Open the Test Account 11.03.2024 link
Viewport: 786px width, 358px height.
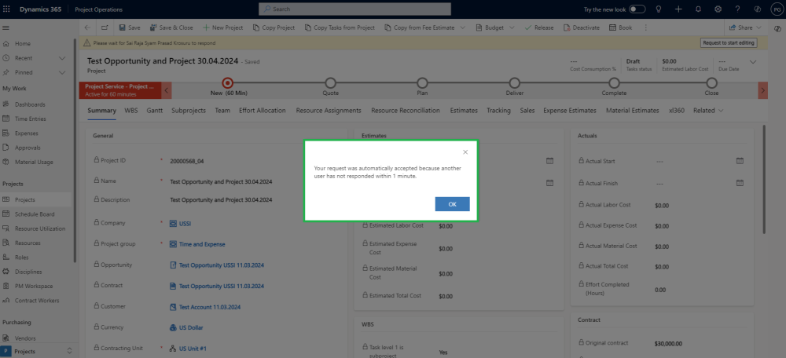pyautogui.click(x=209, y=307)
